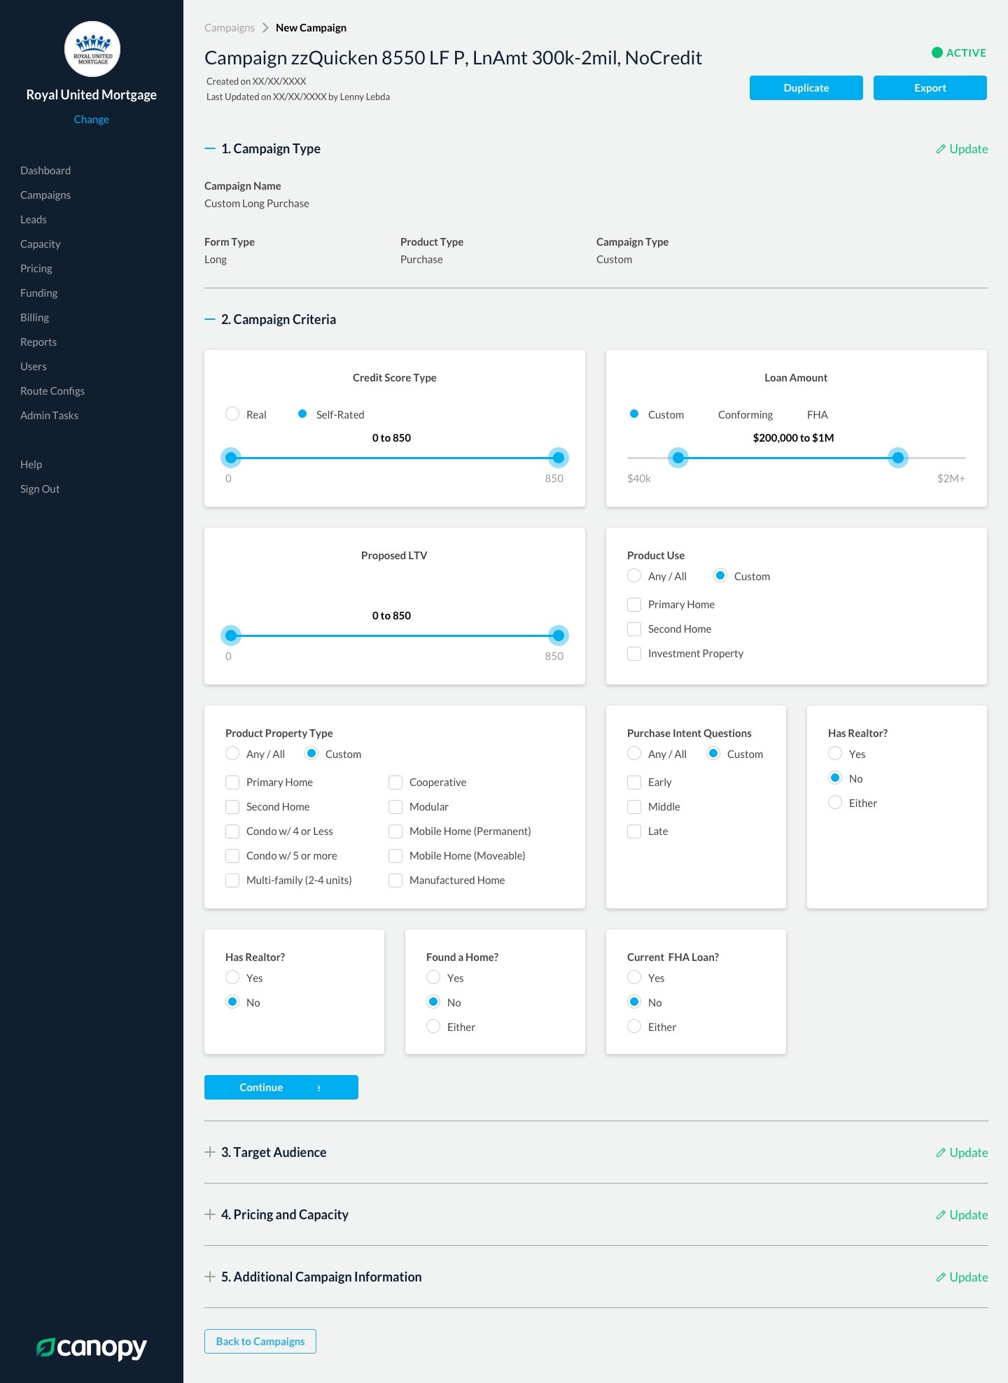Collapse section 1 Campaign Type

pyautogui.click(x=210, y=148)
